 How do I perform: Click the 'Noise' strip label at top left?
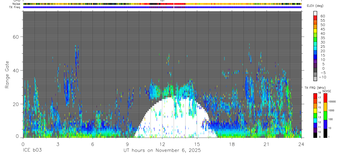(x=17, y=4)
